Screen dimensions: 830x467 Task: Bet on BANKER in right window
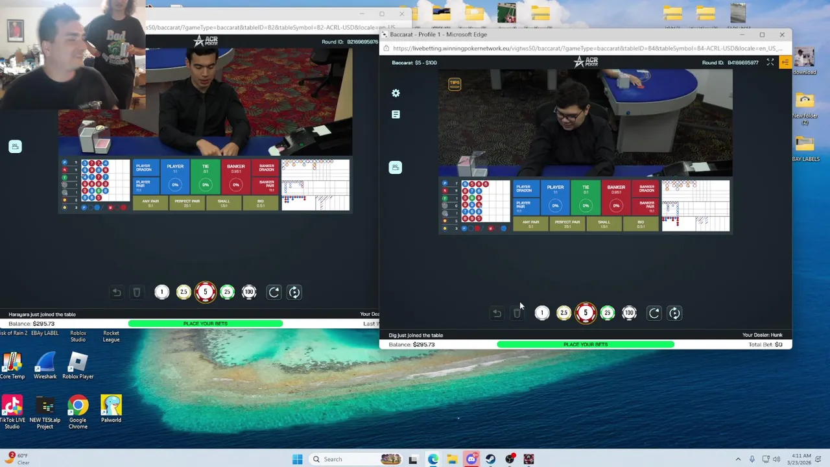tap(616, 198)
